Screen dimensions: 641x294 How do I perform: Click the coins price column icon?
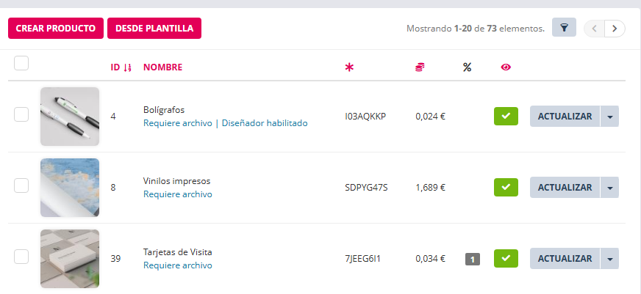point(420,67)
